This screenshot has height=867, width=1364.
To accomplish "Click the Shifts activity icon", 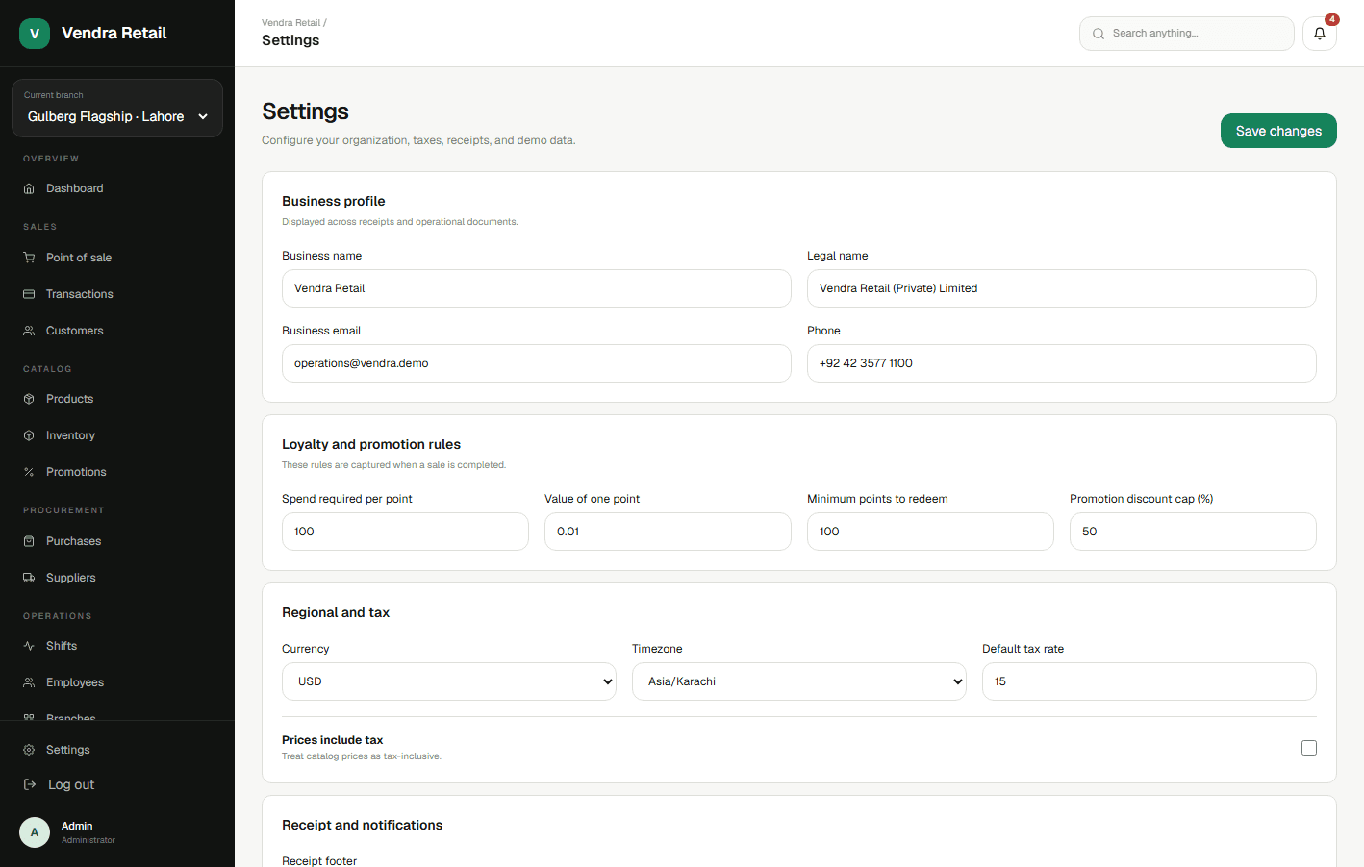I will click(29, 646).
